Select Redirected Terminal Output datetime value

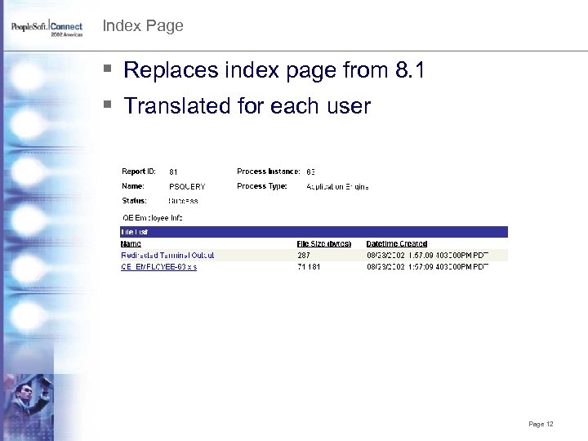point(427,256)
